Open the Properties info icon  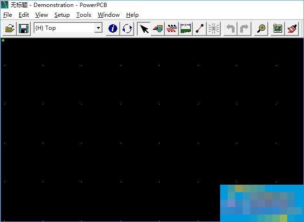(x=113, y=28)
